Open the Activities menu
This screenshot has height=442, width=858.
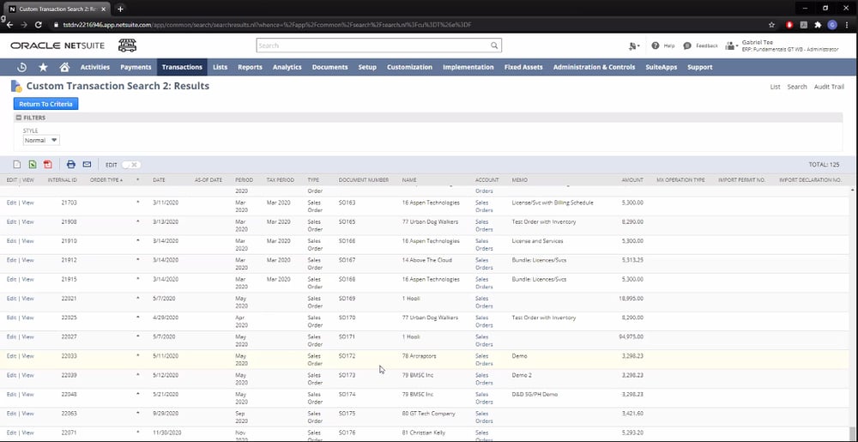click(x=95, y=67)
